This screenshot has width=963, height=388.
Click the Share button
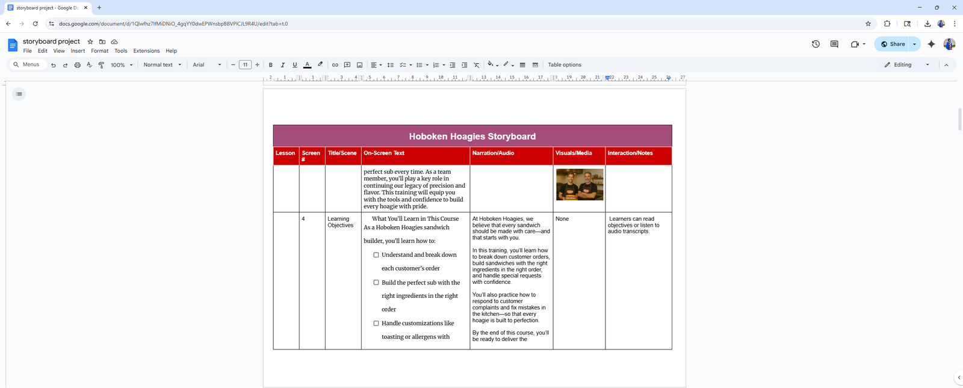coord(893,44)
